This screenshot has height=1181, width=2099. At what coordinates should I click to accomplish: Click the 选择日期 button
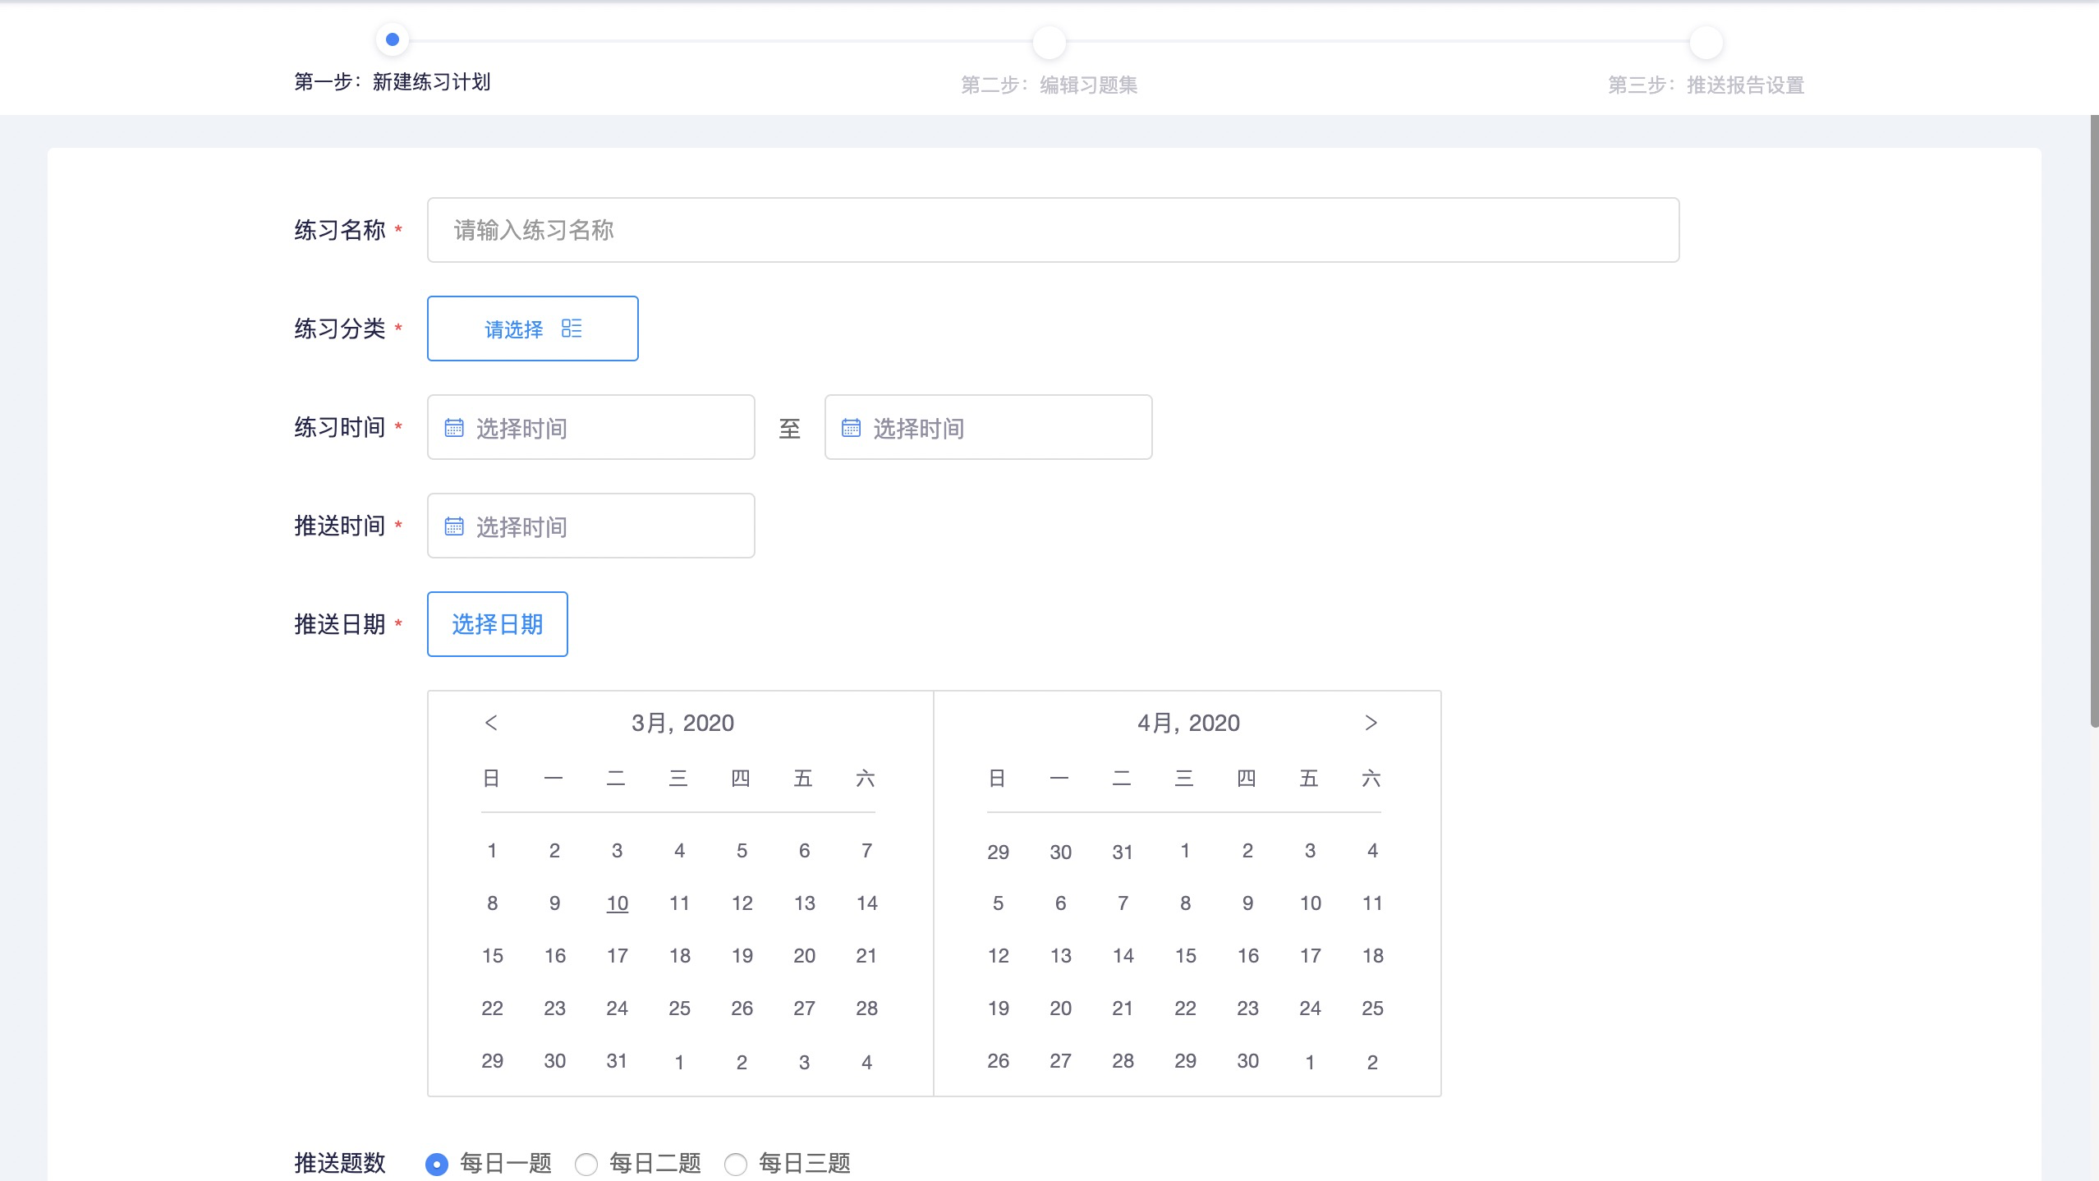click(x=497, y=624)
